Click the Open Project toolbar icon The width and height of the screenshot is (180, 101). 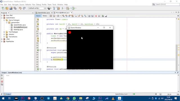point(11,8)
